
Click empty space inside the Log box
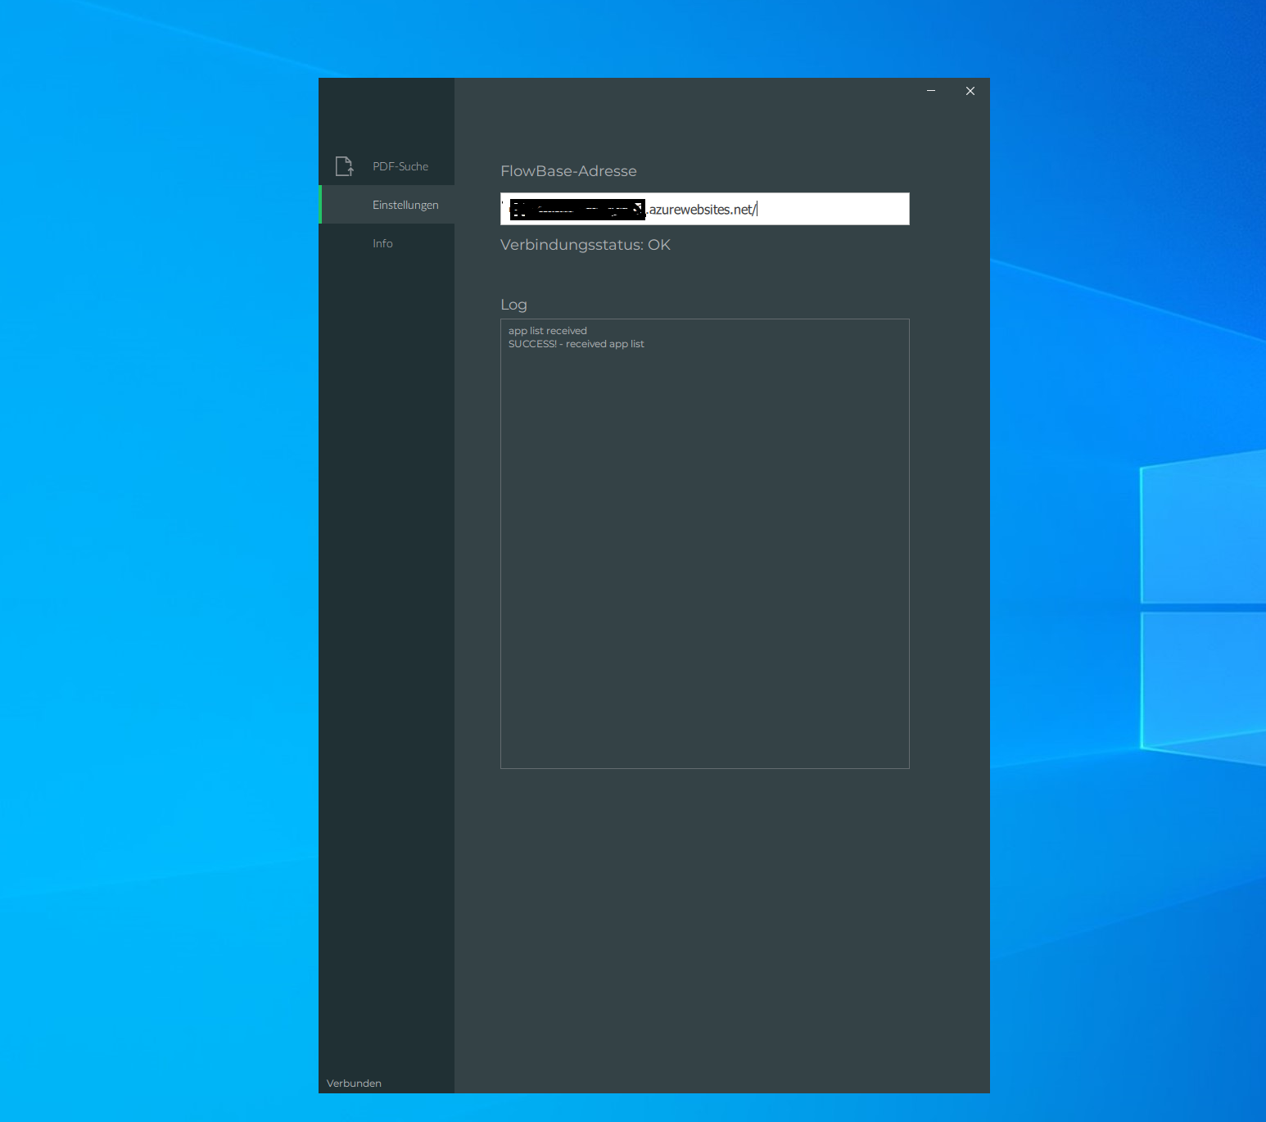point(704,557)
